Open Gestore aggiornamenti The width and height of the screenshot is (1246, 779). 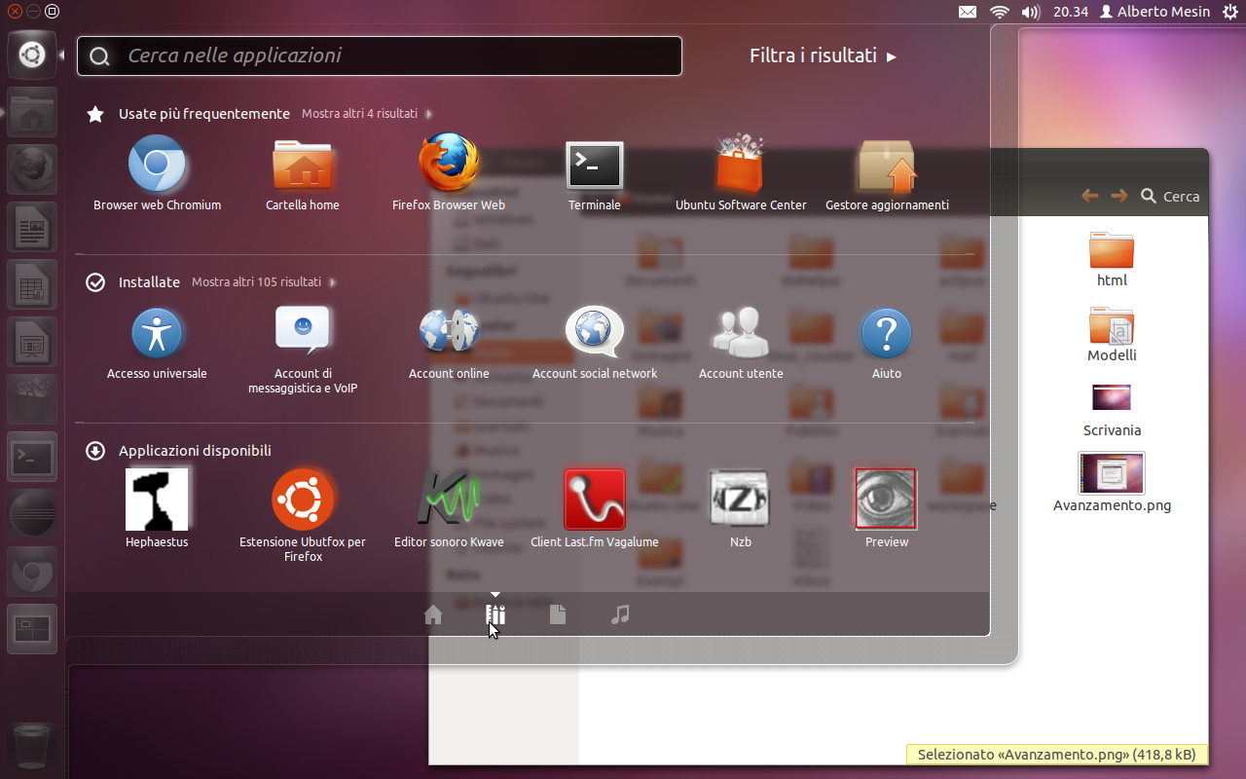click(x=887, y=166)
